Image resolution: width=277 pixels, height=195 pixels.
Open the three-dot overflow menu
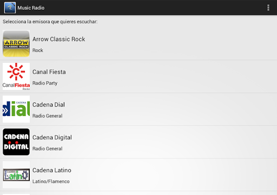(x=268, y=8)
